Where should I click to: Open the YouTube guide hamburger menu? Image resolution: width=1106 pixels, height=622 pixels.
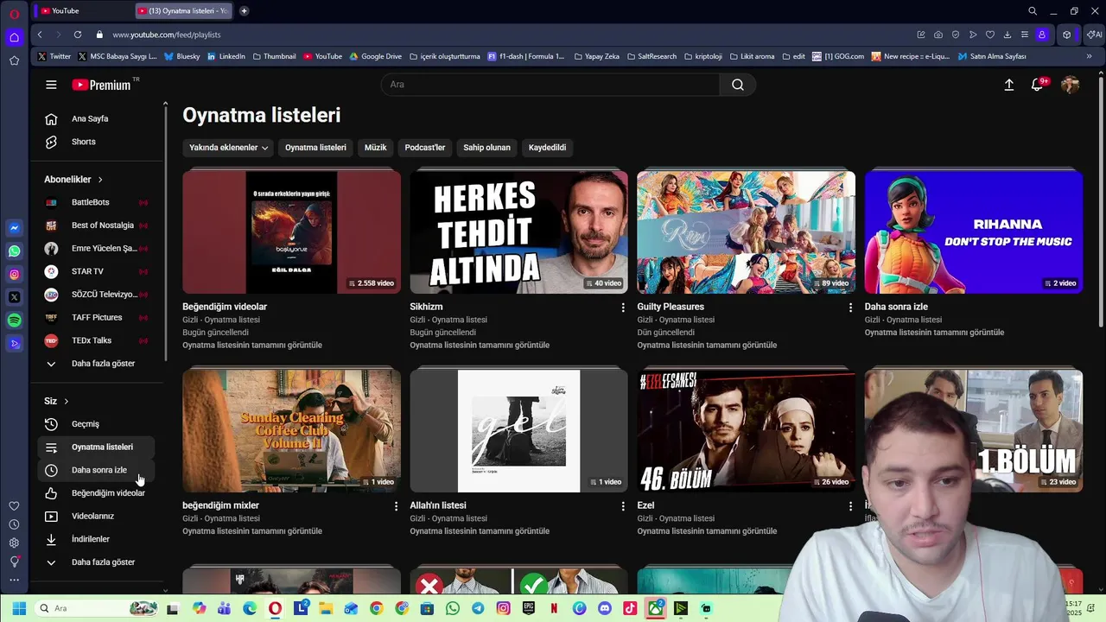[x=51, y=85]
